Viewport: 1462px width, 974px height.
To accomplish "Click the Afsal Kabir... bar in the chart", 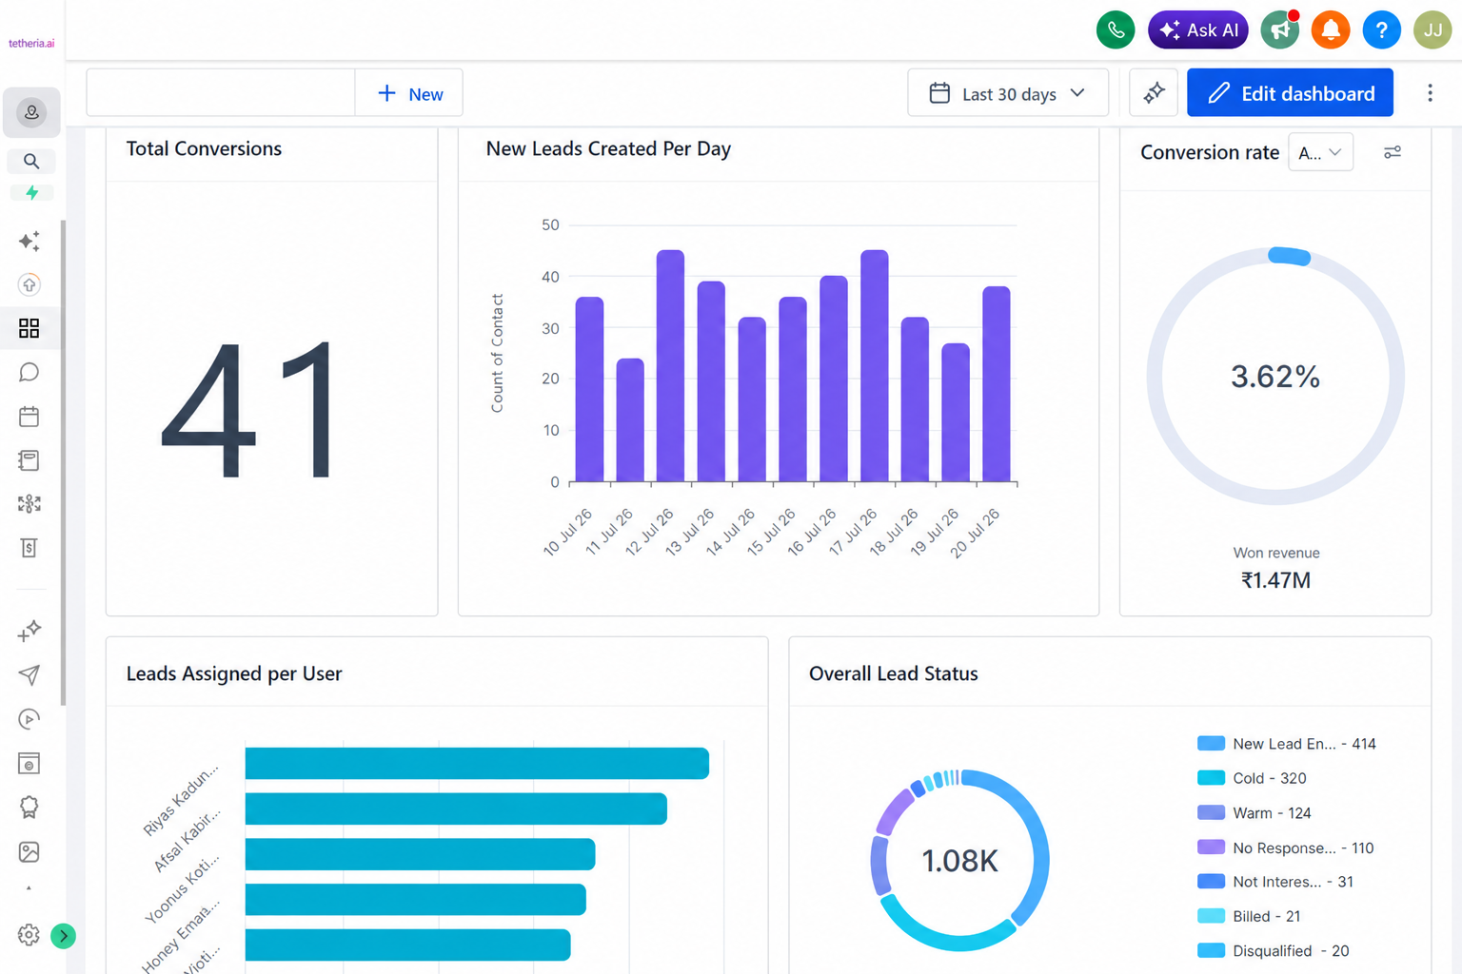I will (x=456, y=808).
